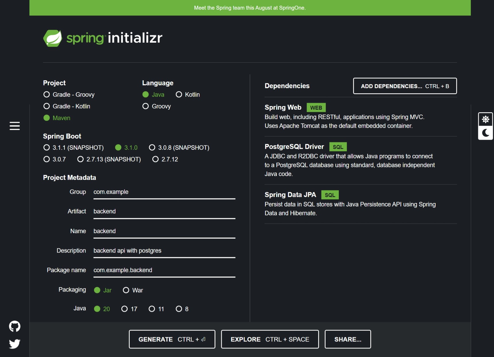This screenshot has width=494, height=357.
Task: Select Gradle - Kotlin project type
Action: pyautogui.click(x=67, y=106)
